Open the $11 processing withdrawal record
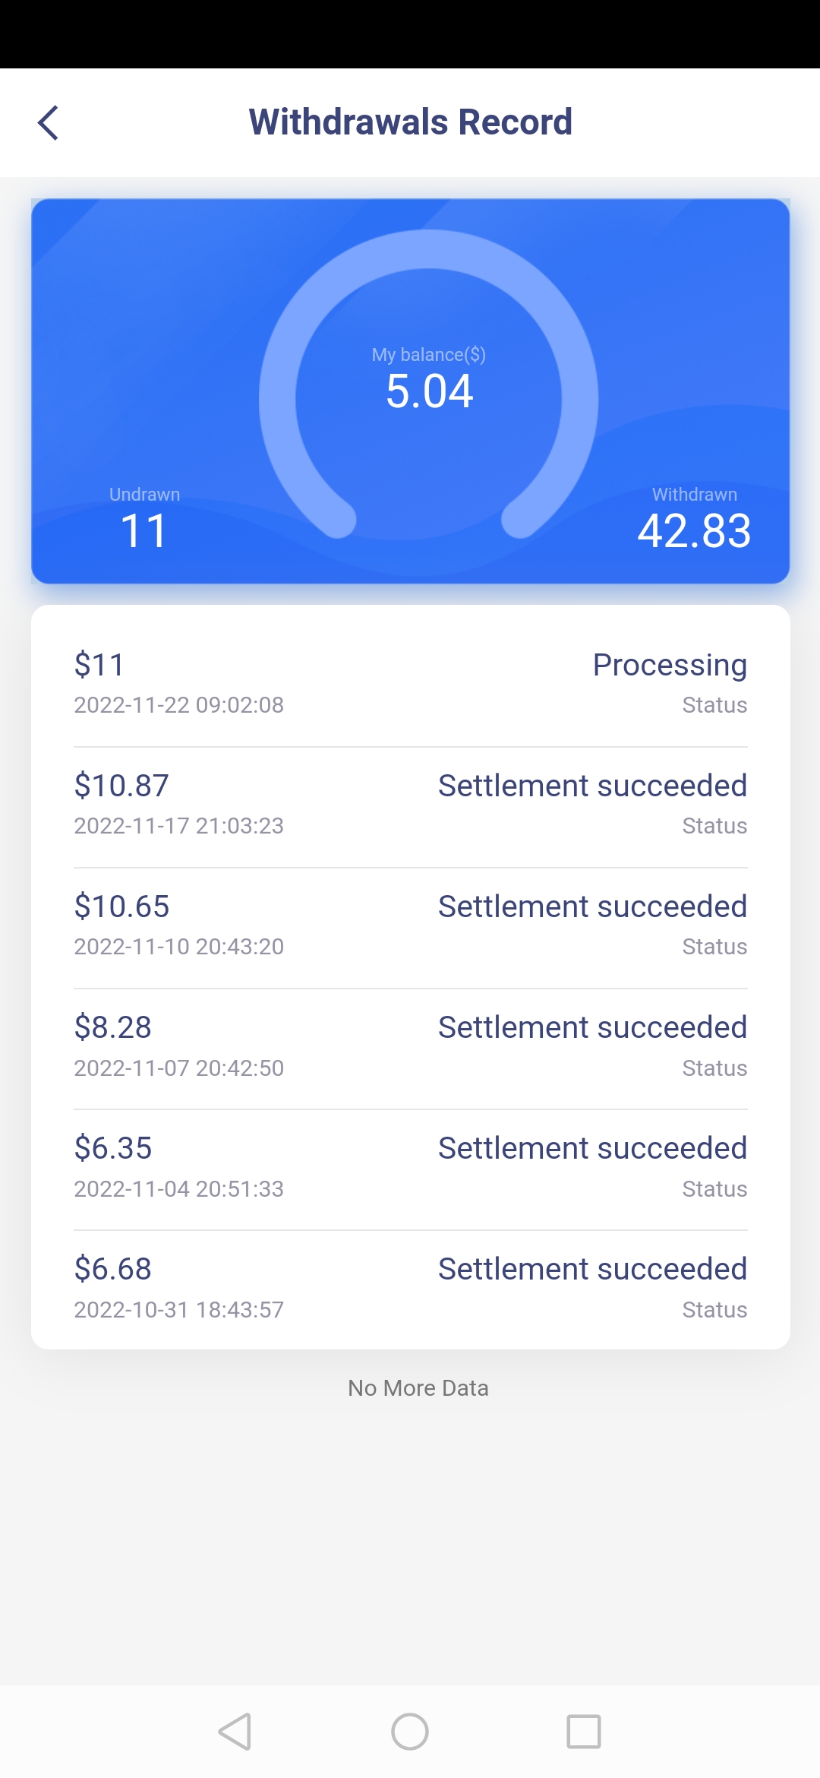This screenshot has height=1778, width=820. pos(410,684)
